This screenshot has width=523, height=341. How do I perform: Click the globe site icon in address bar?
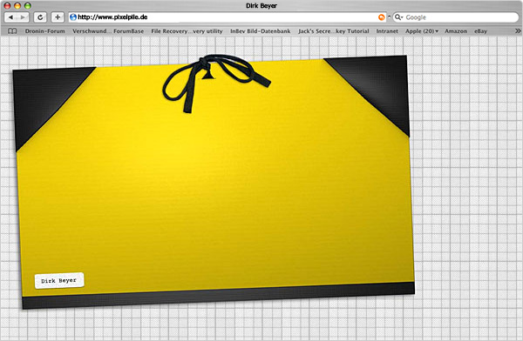click(73, 17)
